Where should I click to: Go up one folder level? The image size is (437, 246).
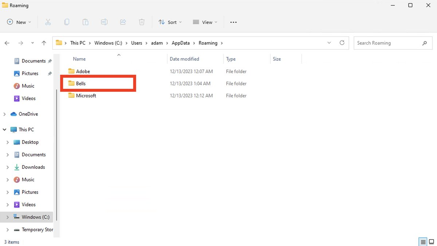44,43
